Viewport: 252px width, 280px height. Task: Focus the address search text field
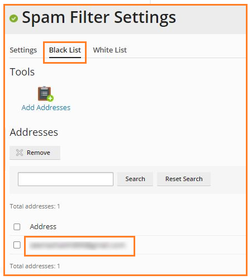click(x=65, y=179)
